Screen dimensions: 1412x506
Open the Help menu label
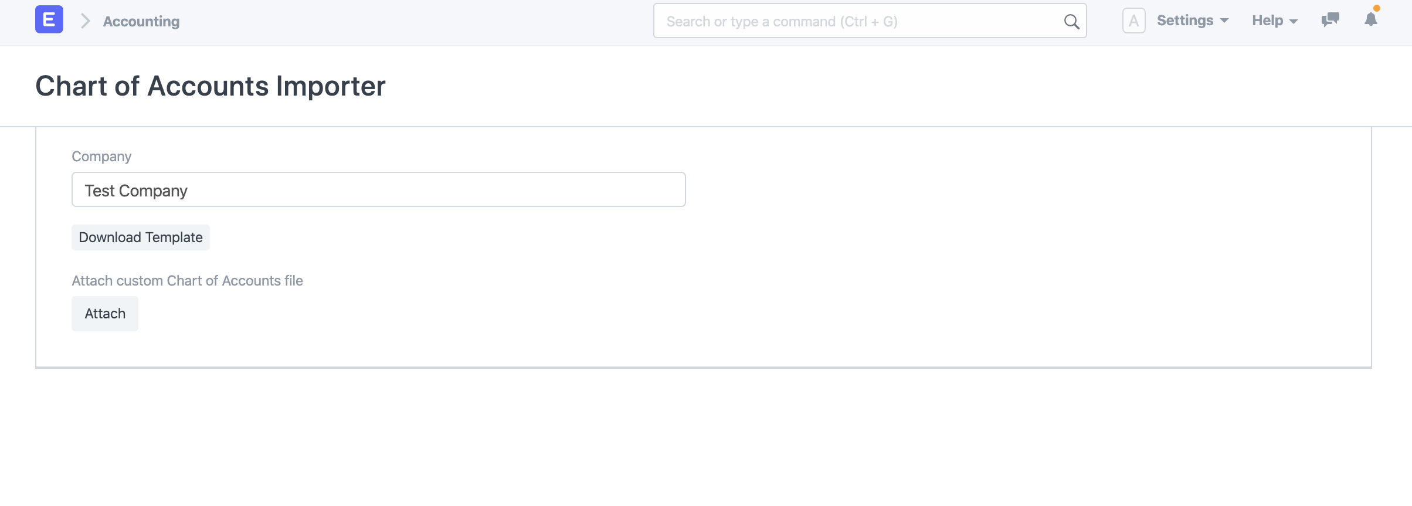1267,21
